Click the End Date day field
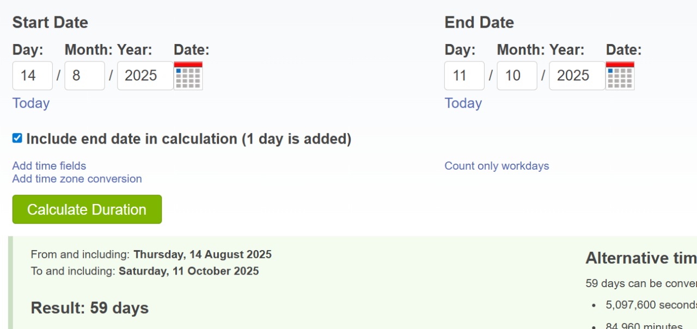This screenshot has height=329, width=697. pos(464,76)
